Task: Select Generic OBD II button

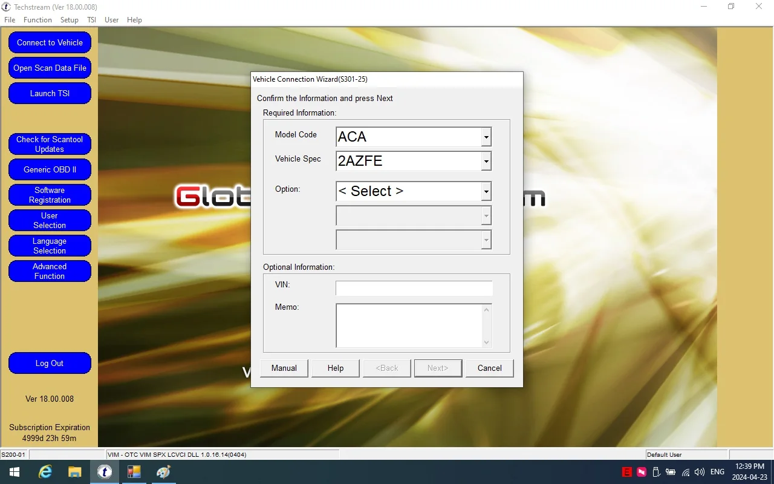Action: click(x=50, y=169)
